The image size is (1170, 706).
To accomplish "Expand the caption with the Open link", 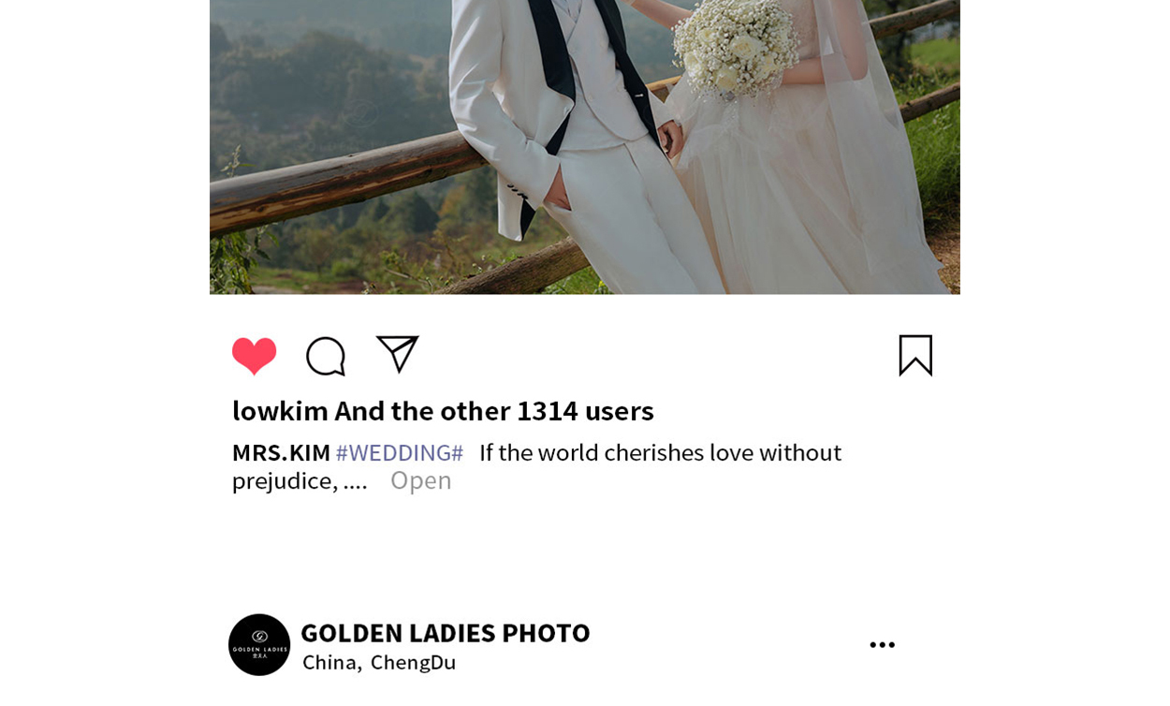I will 421,480.
